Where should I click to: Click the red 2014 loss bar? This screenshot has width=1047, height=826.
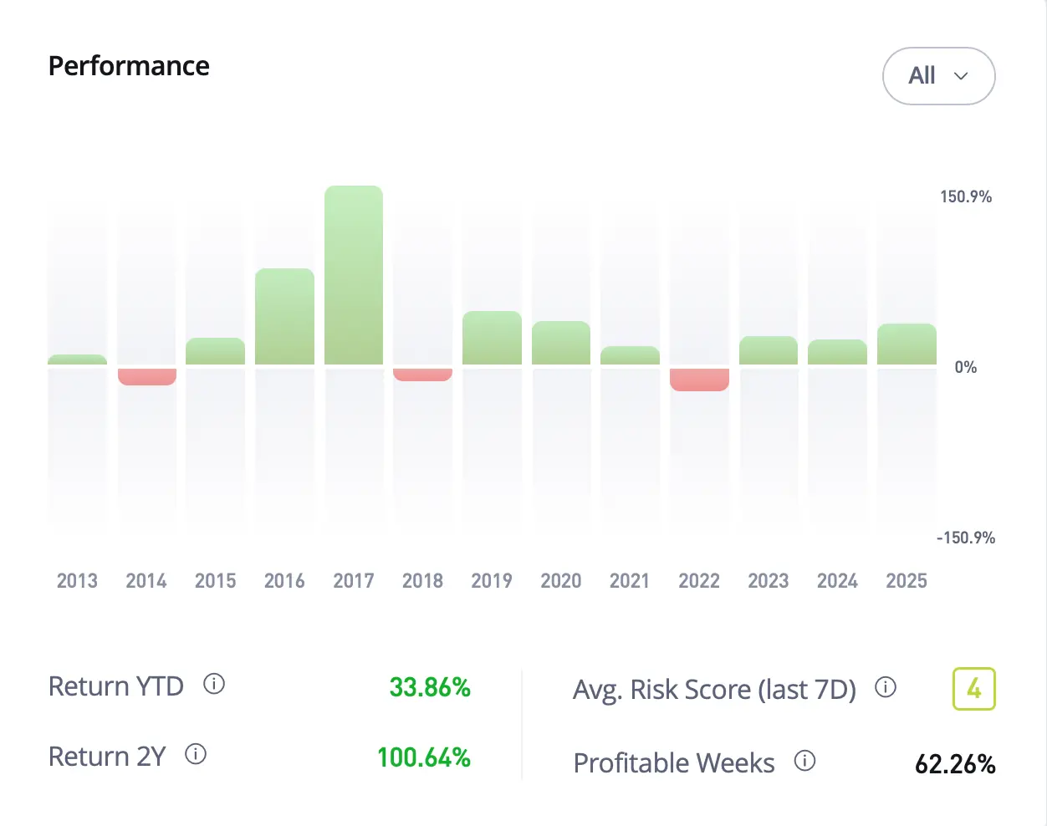147,376
